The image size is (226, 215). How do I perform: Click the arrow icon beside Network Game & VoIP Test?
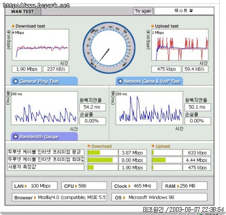[120, 81]
